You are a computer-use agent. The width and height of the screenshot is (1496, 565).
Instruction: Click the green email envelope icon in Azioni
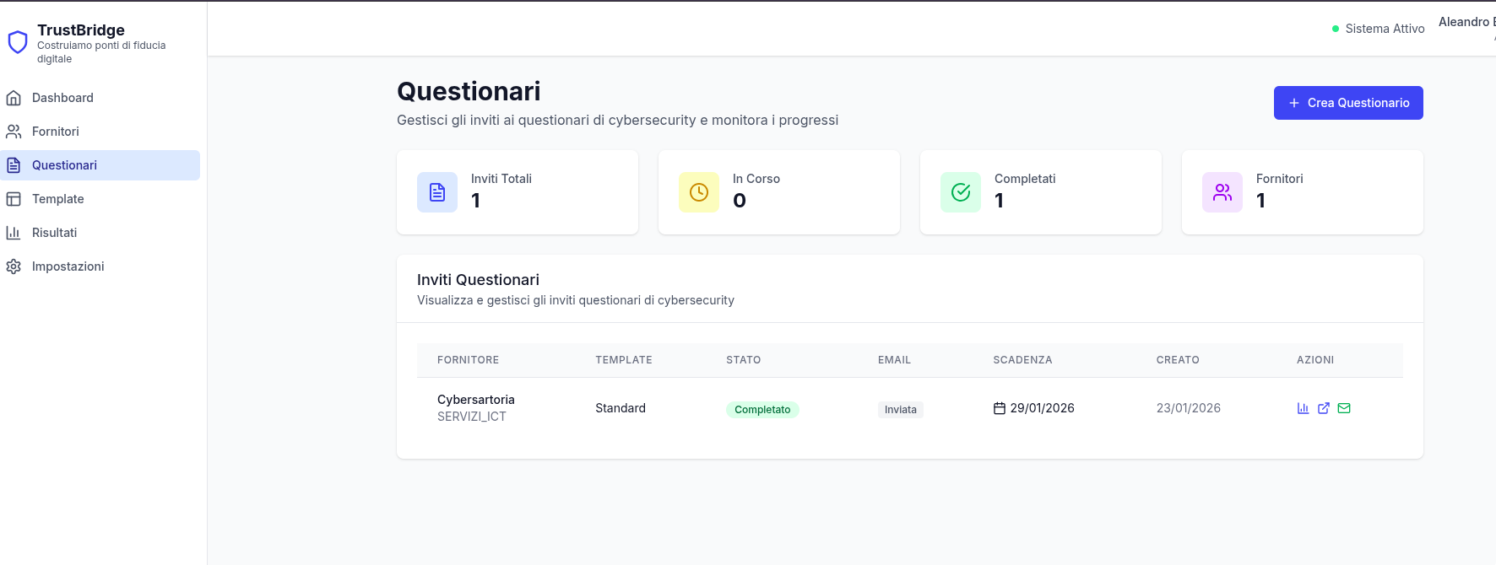tap(1344, 408)
